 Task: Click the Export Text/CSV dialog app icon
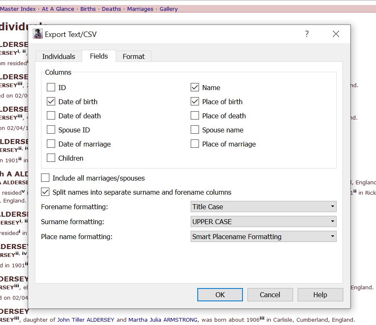click(x=38, y=34)
